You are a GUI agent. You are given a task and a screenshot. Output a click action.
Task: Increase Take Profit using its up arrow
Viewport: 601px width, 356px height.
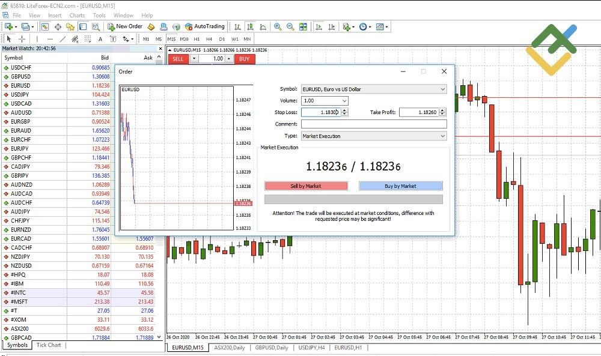tap(441, 110)
